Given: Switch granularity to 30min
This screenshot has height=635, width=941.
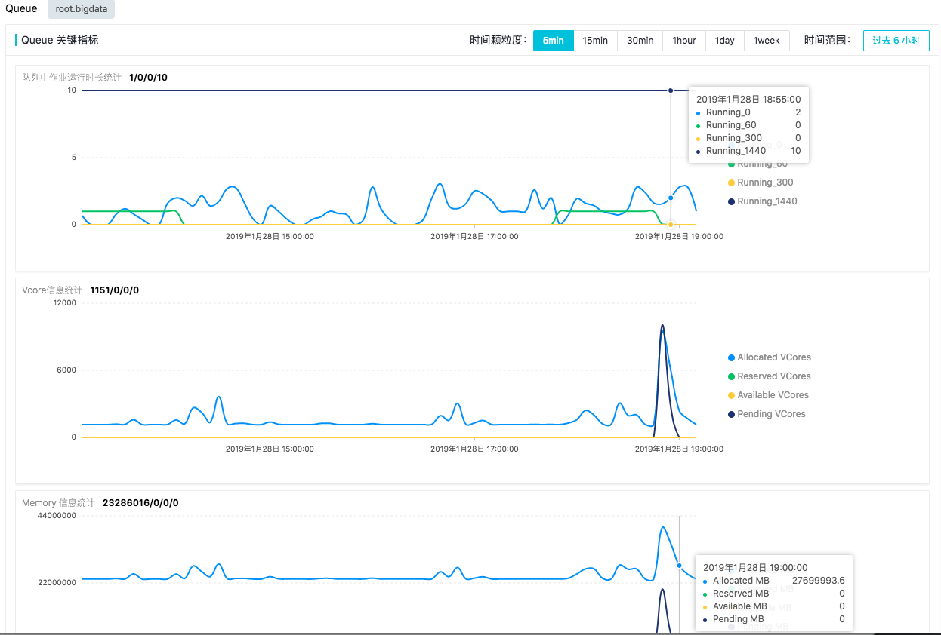Looking at the screenshot, I should tap(640, 41).
